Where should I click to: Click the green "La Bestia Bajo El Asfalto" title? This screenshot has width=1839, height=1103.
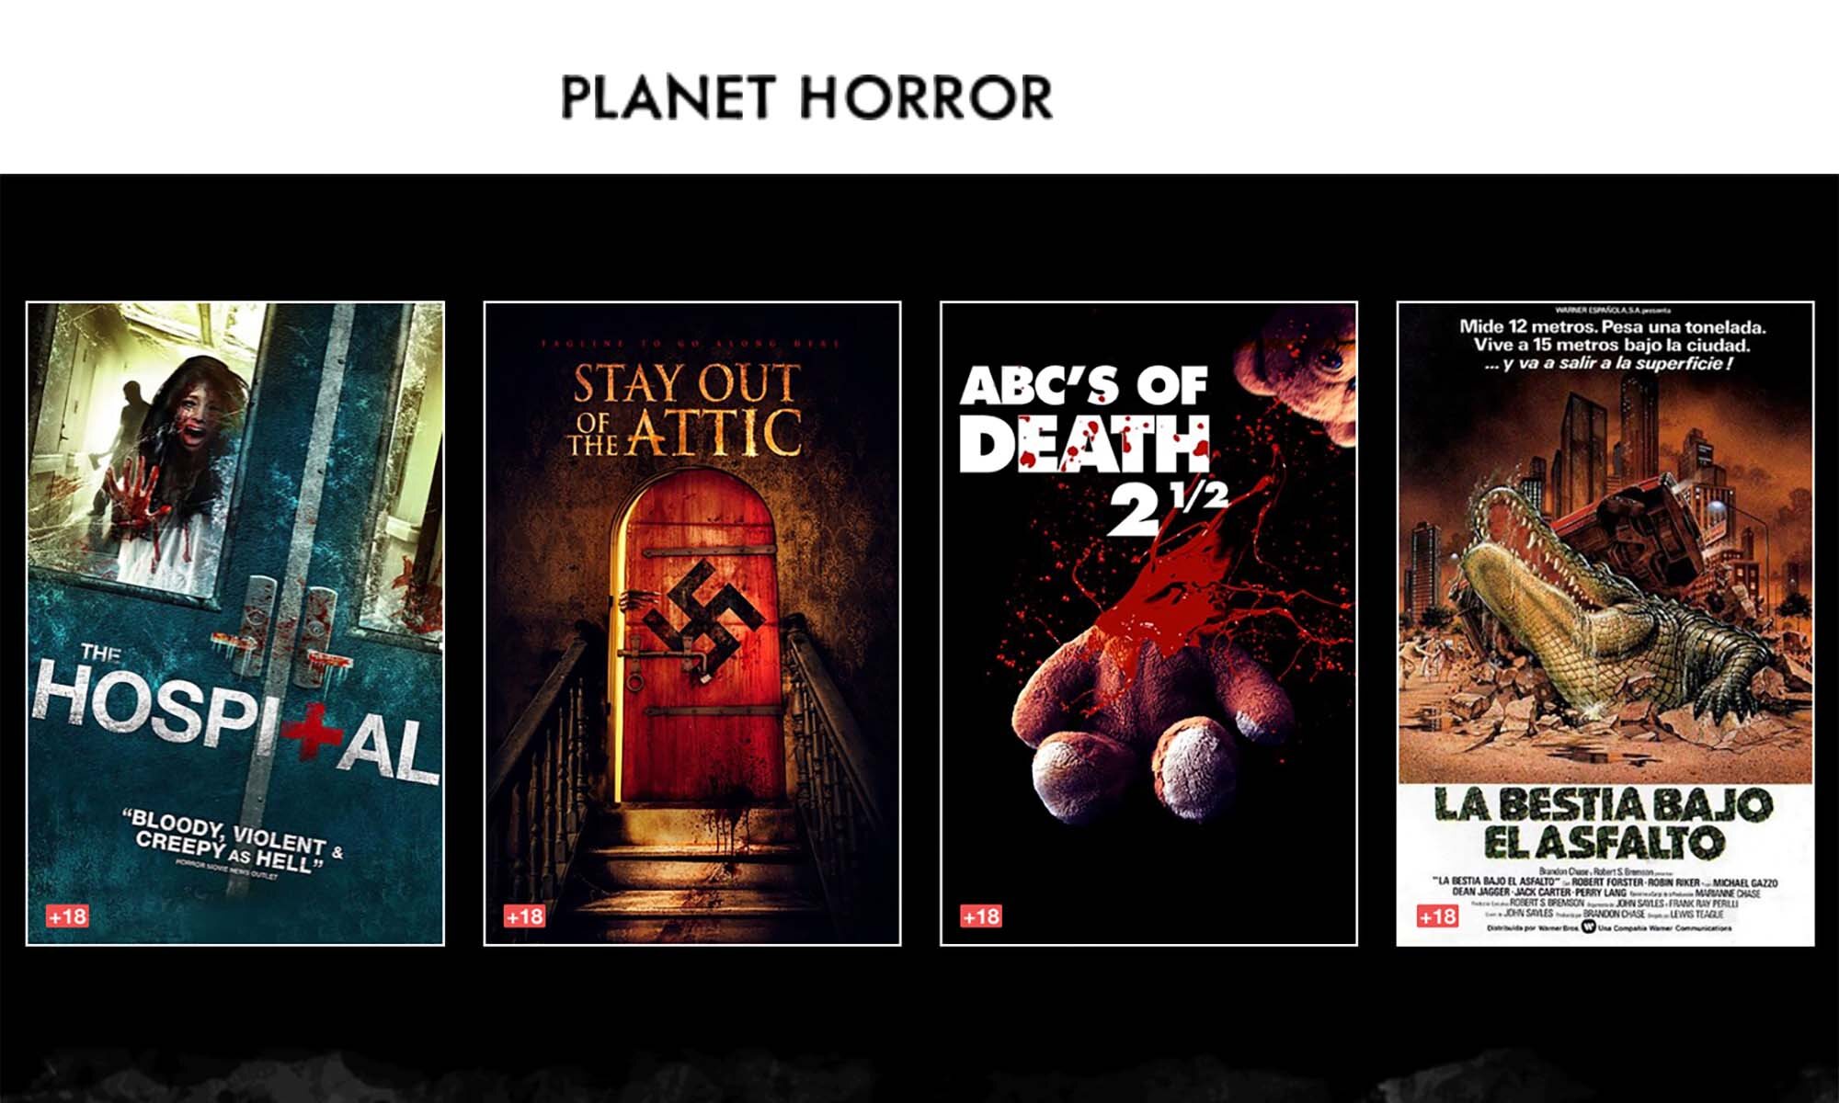pyautogui.click(x=1603, y=824)
